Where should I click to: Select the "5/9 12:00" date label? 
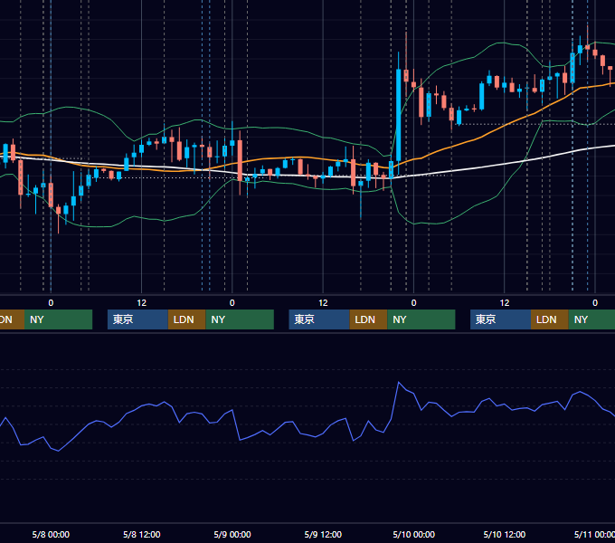click(x=323, y=534)
